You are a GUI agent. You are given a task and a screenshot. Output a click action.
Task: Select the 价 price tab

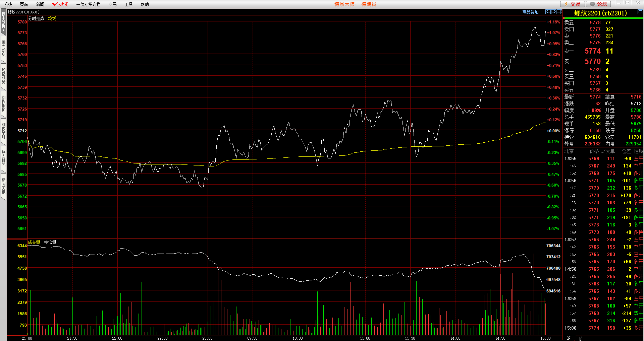(x=581, y=338)
